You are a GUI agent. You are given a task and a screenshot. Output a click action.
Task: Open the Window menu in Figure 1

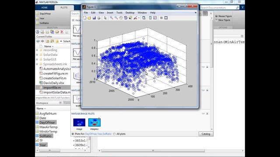click(142, 13)
